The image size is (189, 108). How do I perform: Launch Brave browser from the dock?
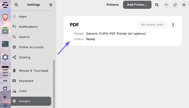point(5,17)
